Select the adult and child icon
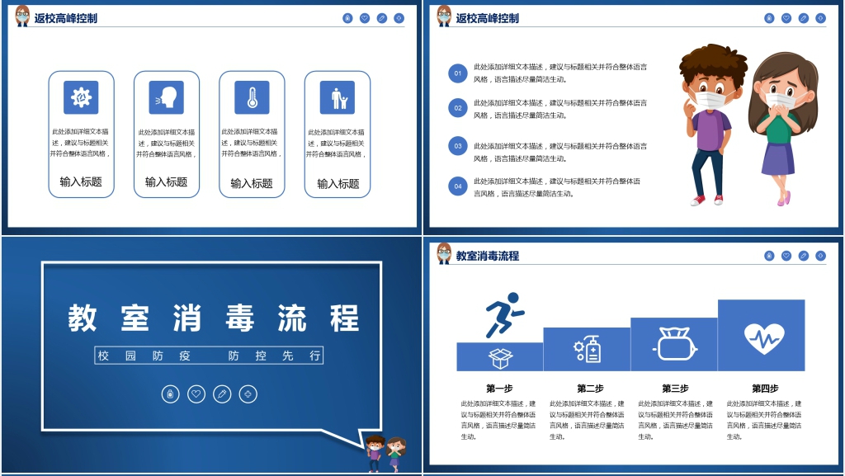This screenshot has width=845, height=476. click(338, 97)
